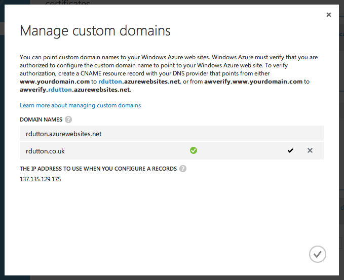The width and height of the screenshot is (344, 280).
Task: Click green verified icon for rdutton.co.uk
Action: pos(194,151)
